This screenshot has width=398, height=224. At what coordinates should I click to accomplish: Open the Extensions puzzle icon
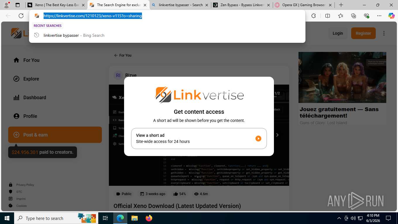click(313, 16)
